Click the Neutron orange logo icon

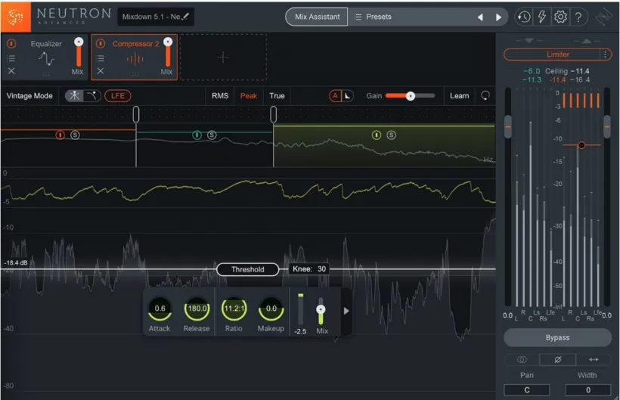click(x=15, y=17)
